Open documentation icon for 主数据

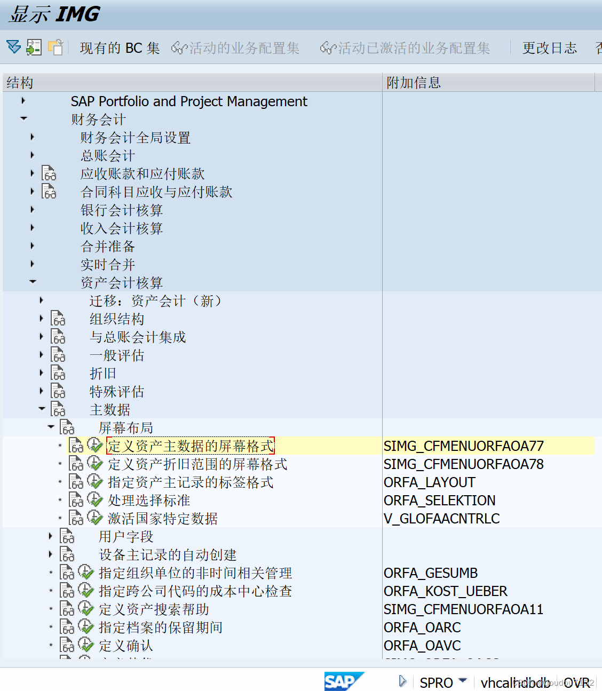point(58,409)
